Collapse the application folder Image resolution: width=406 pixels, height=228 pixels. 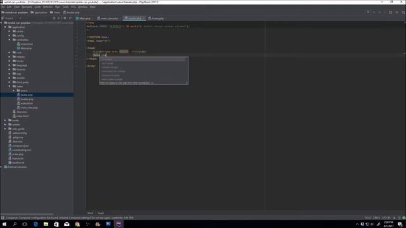(x=6, y=27)
